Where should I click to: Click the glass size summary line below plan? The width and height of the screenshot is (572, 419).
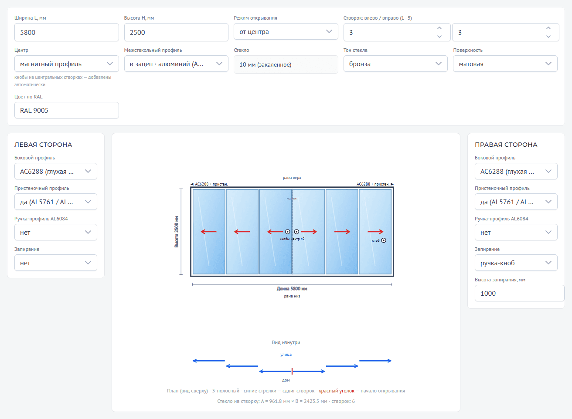point(286,401)
